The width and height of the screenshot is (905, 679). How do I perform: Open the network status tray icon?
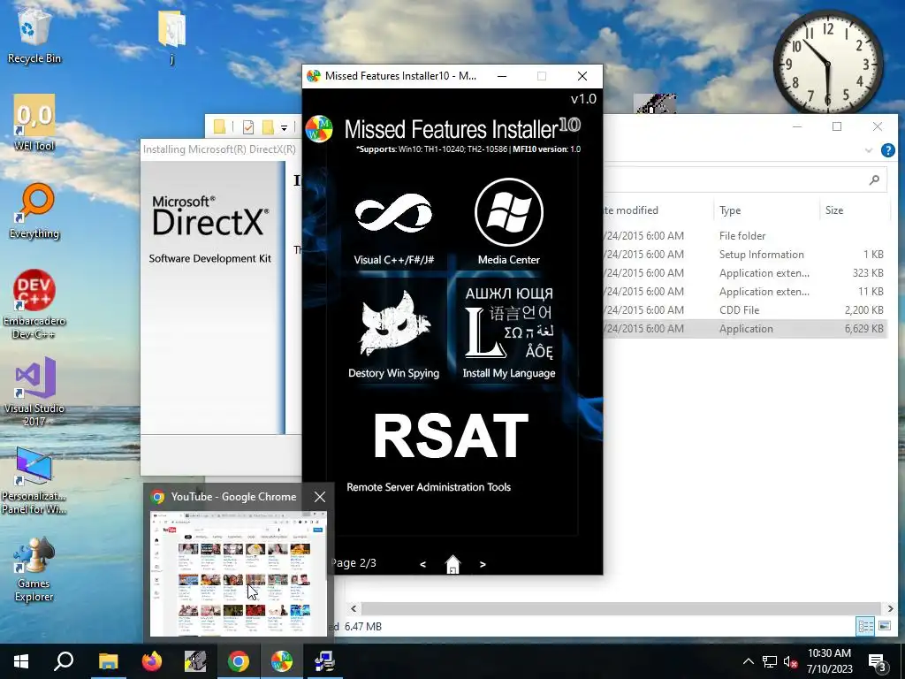click(x=770, y=661)
